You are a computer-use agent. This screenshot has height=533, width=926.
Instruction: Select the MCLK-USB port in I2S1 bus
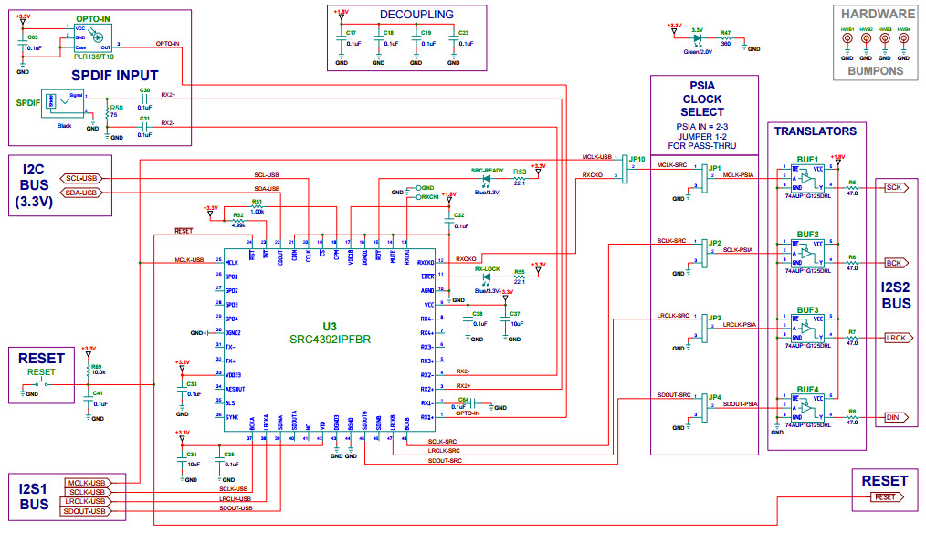(86, 482)
